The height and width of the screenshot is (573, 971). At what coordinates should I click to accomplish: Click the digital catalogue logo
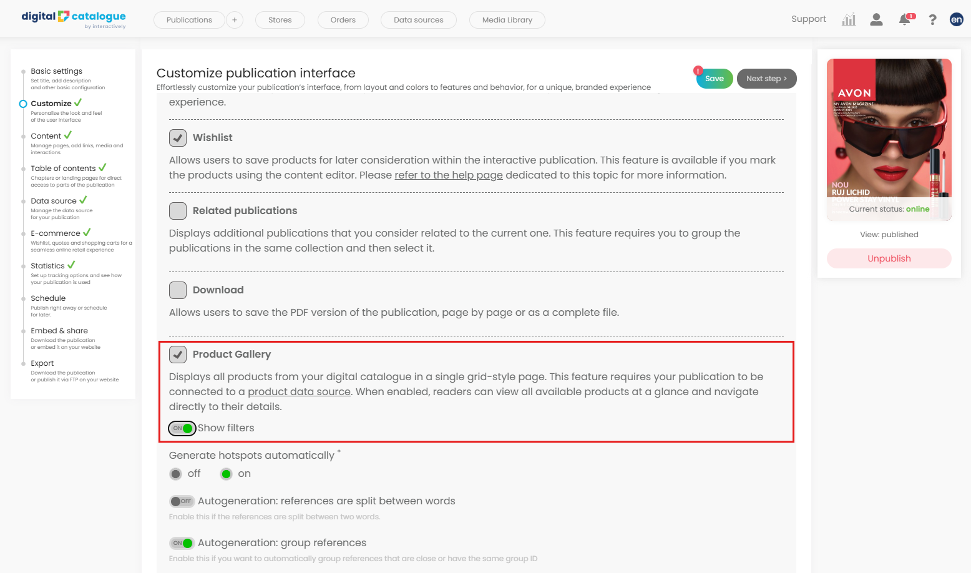pyautogui.click(x=74, y=19)
